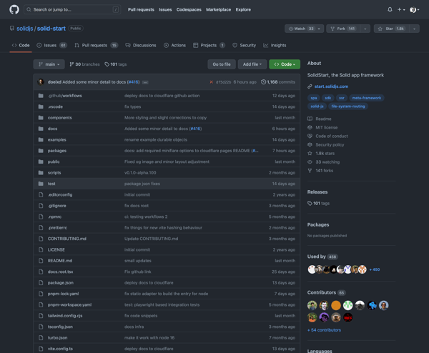Viewport: 429px width, 353px height.
Task: Expand the Watch options dropdown arrow
Action: 319,29
